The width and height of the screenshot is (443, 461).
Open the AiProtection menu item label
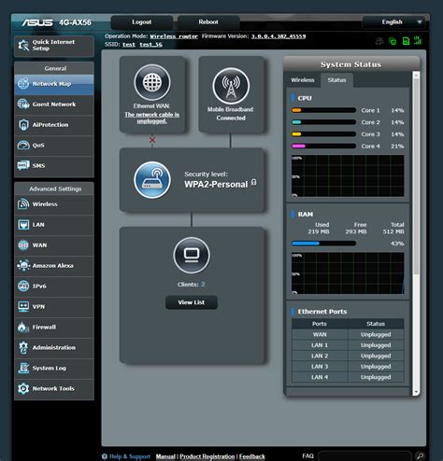50,125
